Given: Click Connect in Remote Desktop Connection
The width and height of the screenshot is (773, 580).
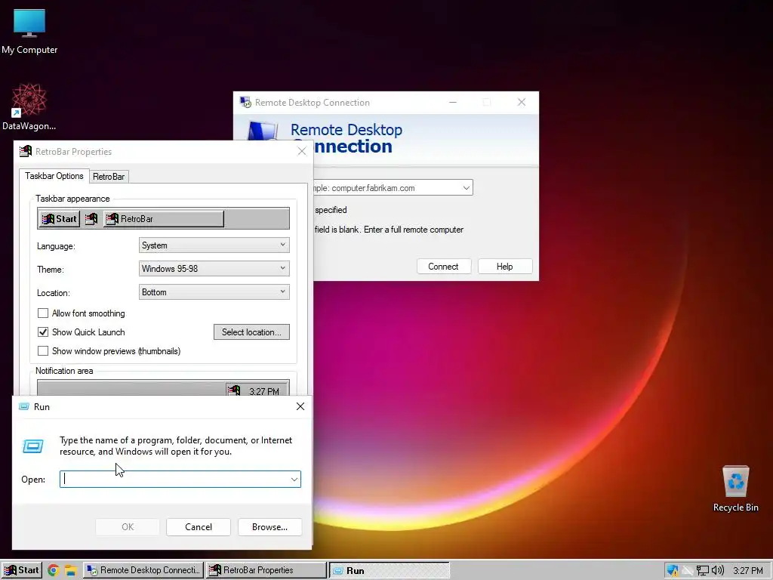Looking at the screenshot, I should tap(443, 267).
